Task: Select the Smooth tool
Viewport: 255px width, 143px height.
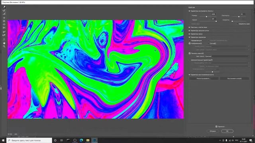Action: click(x=4, y=14)
